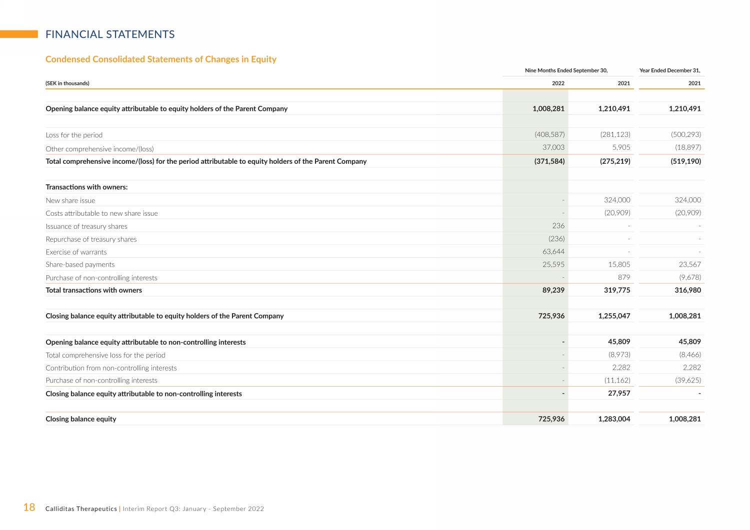The image size is (750, 530).
Task: Click the 'Year Ended December 31,' header
Action: pos(670,70)
